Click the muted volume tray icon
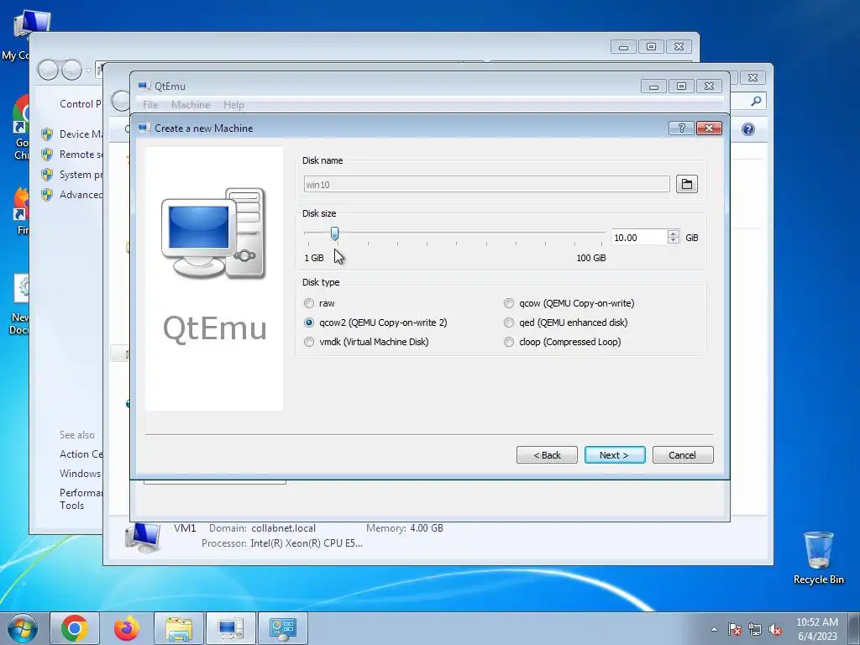Screen dimensions: 860x645 [775, 629]
